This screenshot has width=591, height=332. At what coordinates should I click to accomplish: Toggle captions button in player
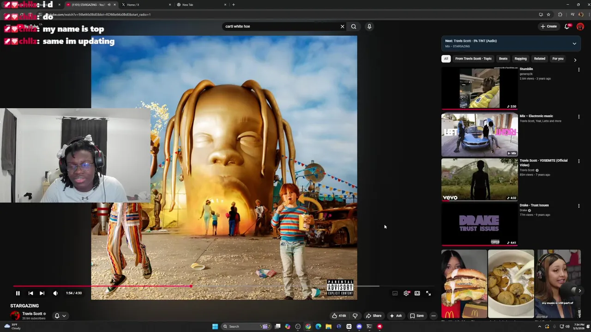pos(395,293)
